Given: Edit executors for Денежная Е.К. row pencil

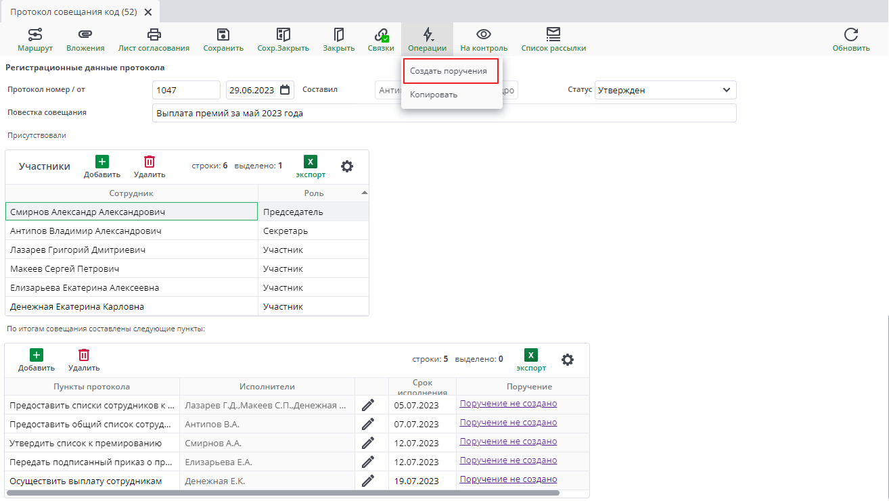Looking at the screenshot, I should coord(367,481).
